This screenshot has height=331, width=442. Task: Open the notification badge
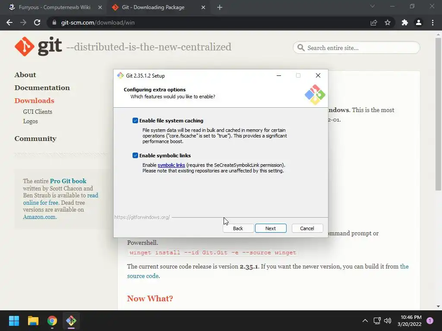[430, 321]
